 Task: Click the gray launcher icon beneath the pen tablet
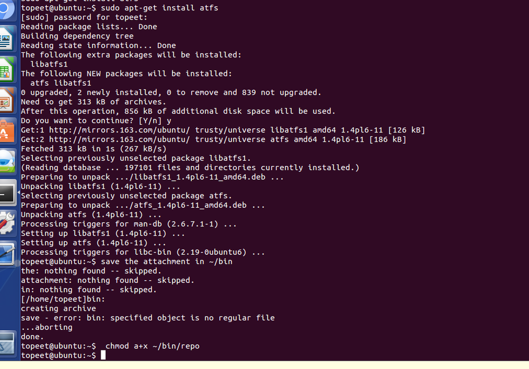6,343
